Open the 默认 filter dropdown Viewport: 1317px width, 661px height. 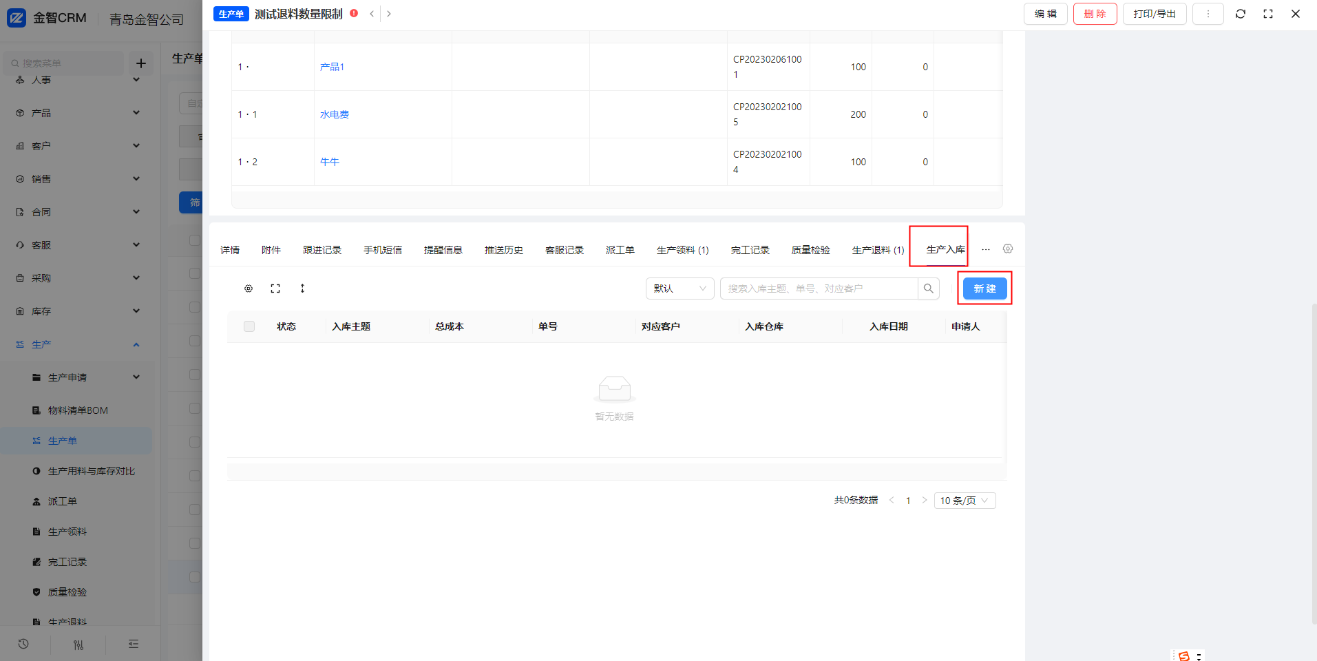tap(679, 288)
